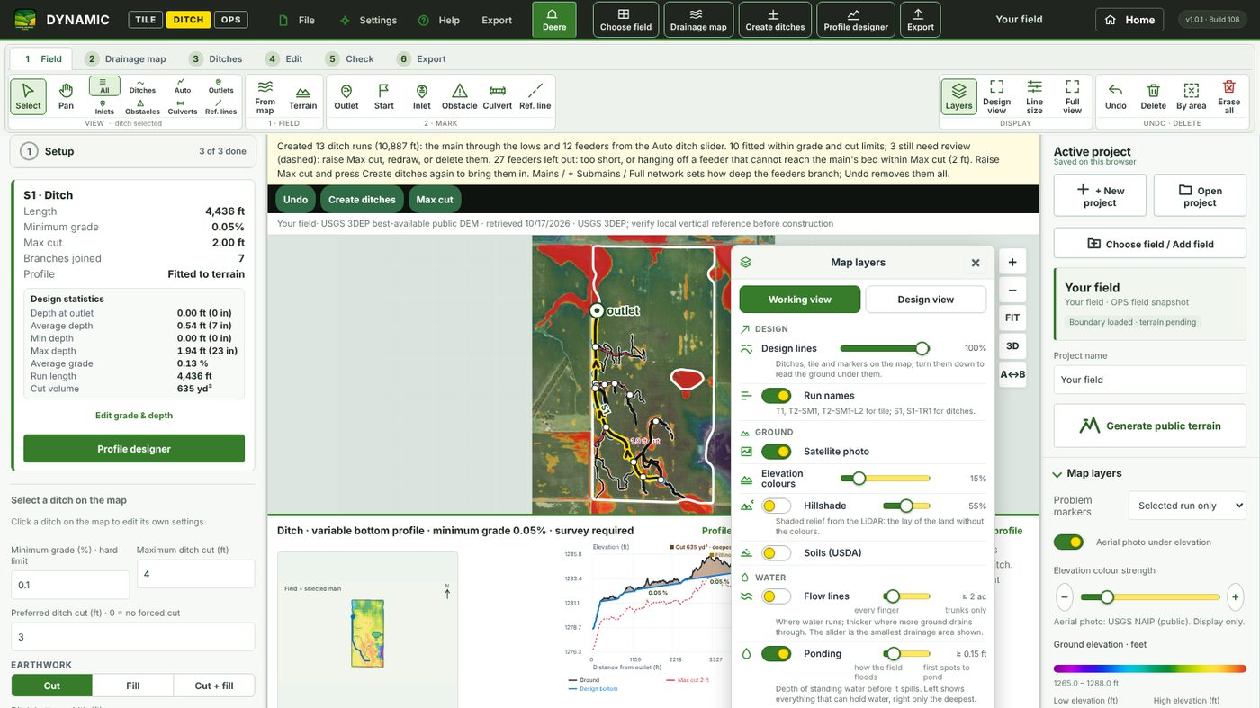Image resolution: width=1260 pixels, height=708 pixels.
Task: Toggle the Flow lines layer
Action: click(x=776, y=596)
